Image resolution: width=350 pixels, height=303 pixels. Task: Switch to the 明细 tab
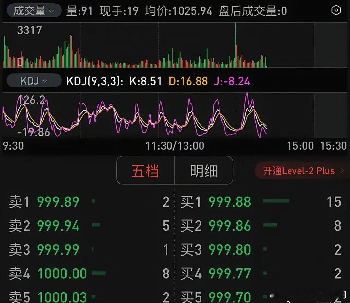[204, 170]
